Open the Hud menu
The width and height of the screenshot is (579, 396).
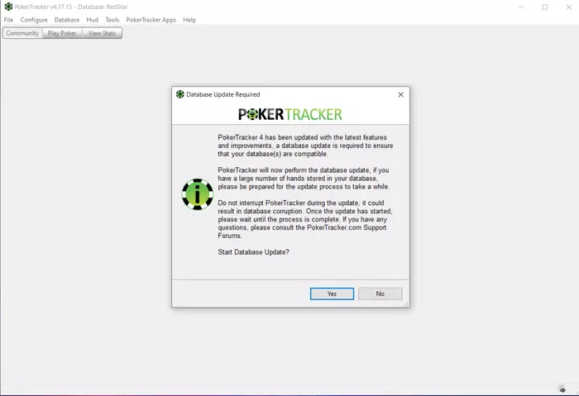[93, 20]
